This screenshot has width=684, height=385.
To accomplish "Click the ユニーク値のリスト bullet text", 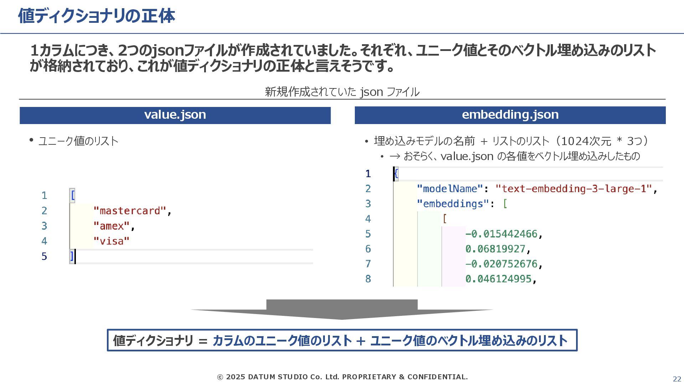I will click(x=78, y=141).
